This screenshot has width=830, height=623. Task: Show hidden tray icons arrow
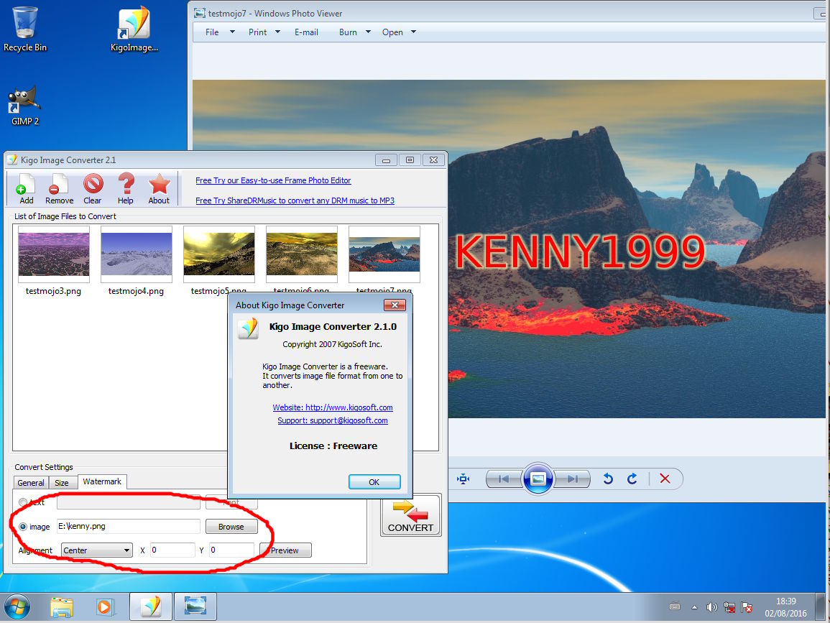coord(694,607)
